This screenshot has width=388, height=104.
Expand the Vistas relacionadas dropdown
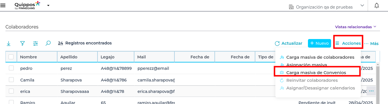[x=356, y=27]
